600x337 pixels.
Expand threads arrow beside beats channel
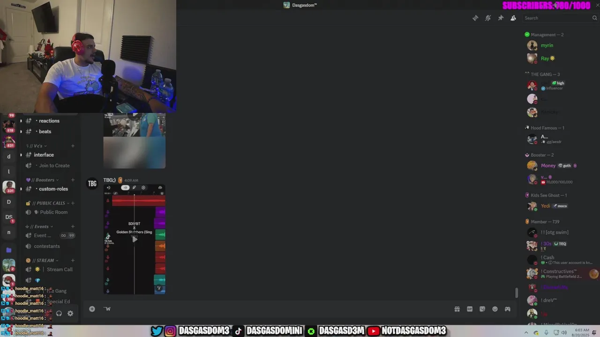pyautogui.click(x=21, y=132)
